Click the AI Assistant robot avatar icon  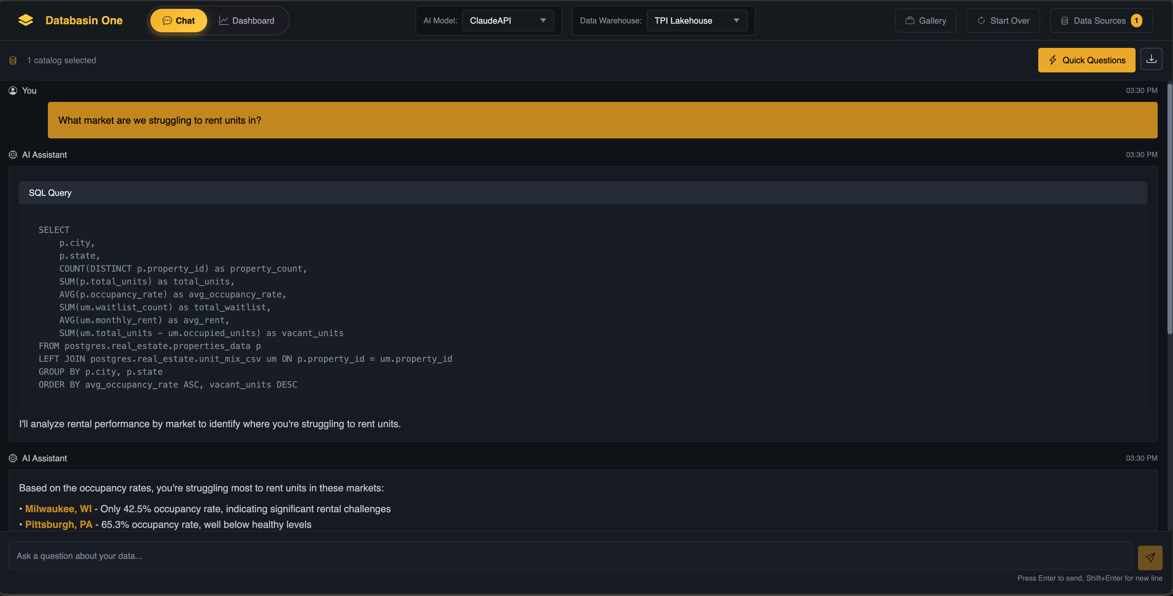coord(12,154)
